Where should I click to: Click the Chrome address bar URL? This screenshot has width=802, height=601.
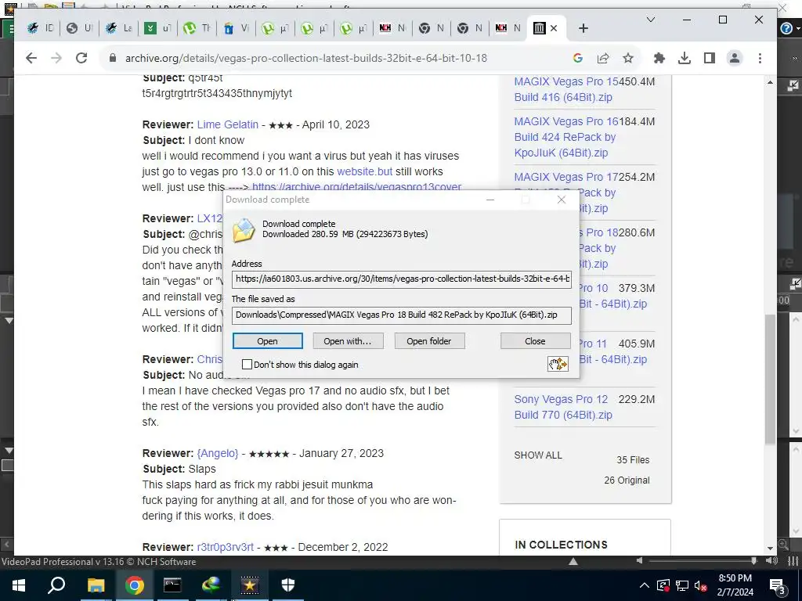pos(306,58)
